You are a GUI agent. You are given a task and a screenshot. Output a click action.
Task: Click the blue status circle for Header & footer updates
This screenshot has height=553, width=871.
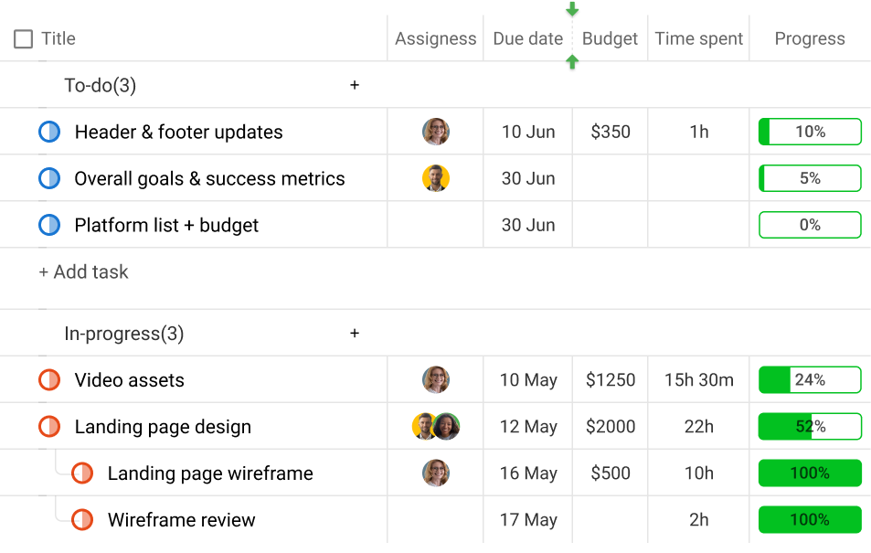(x=49, y=132)
